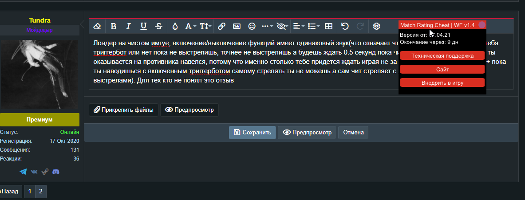Open the font size dropdown
Image resolution: width=525 pixels, height=200 pixels.
point(205,26)
